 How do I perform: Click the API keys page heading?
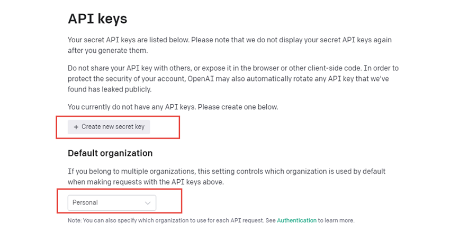pyautogui.click(x=97, y=19)
